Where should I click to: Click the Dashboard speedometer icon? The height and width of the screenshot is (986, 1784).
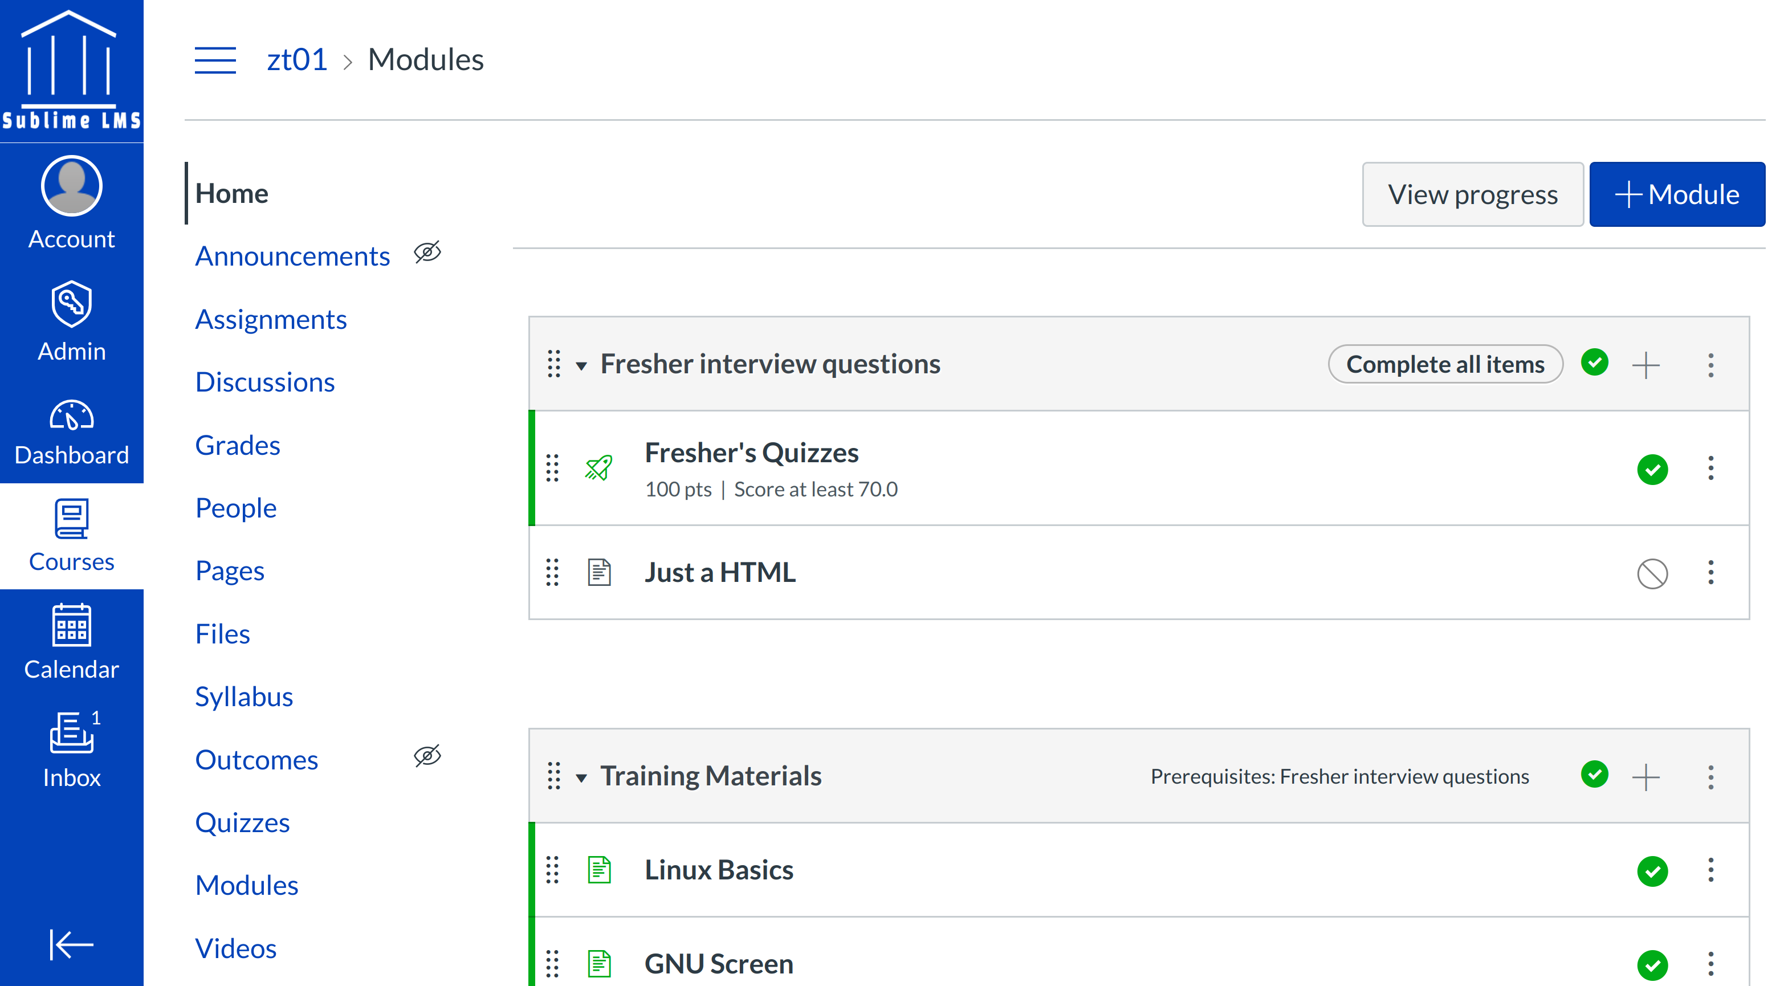coord(71,415)
